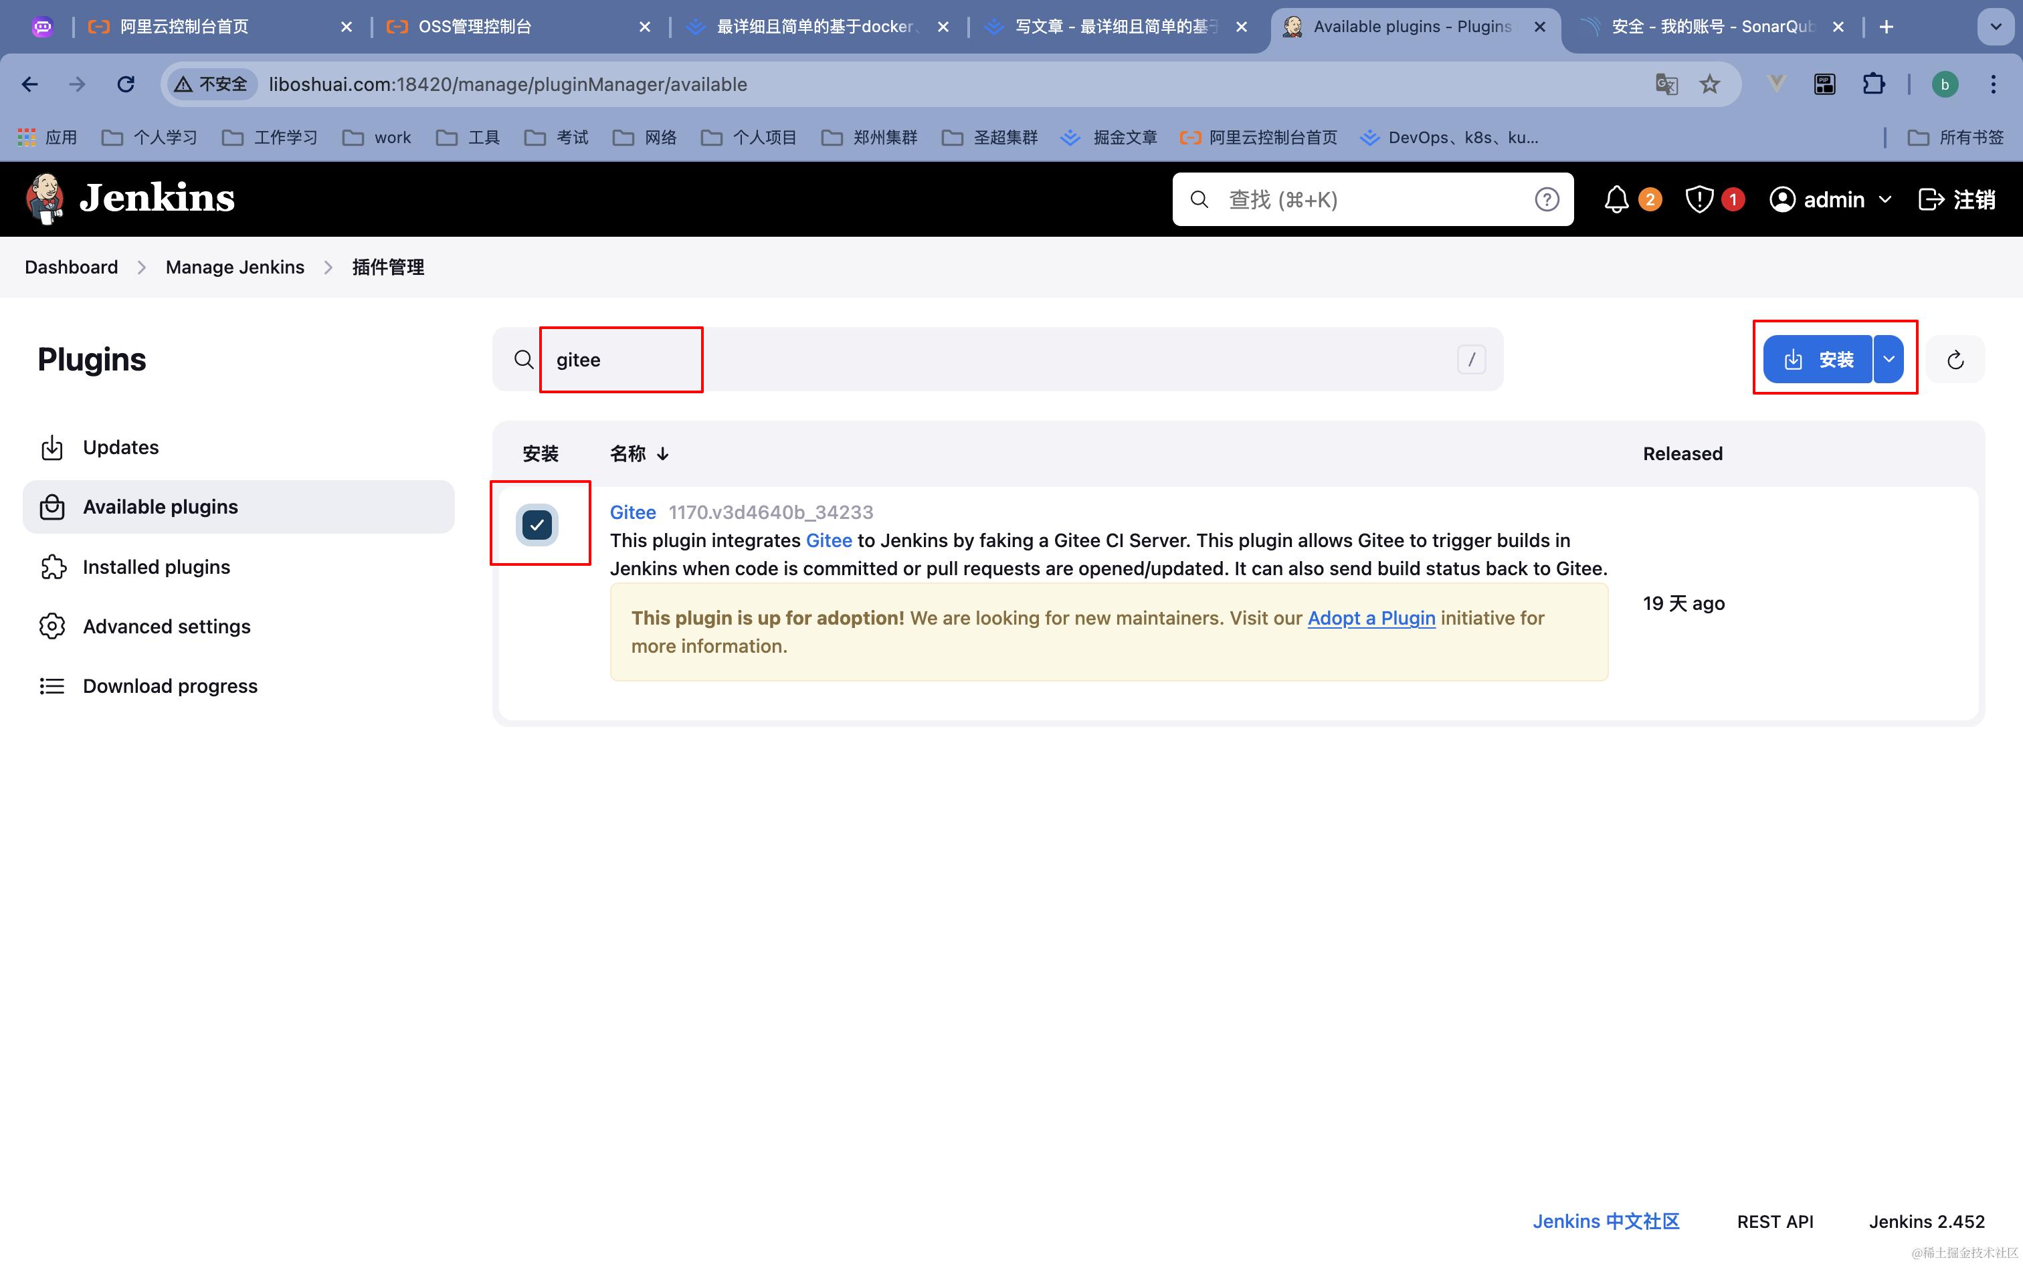The image size is (2023, 1264).
Task: Click the browser extensions puzzle icon
Action: tap(1872, 84)
